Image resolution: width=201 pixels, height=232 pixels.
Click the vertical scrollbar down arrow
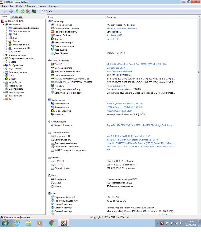point(199,213)
